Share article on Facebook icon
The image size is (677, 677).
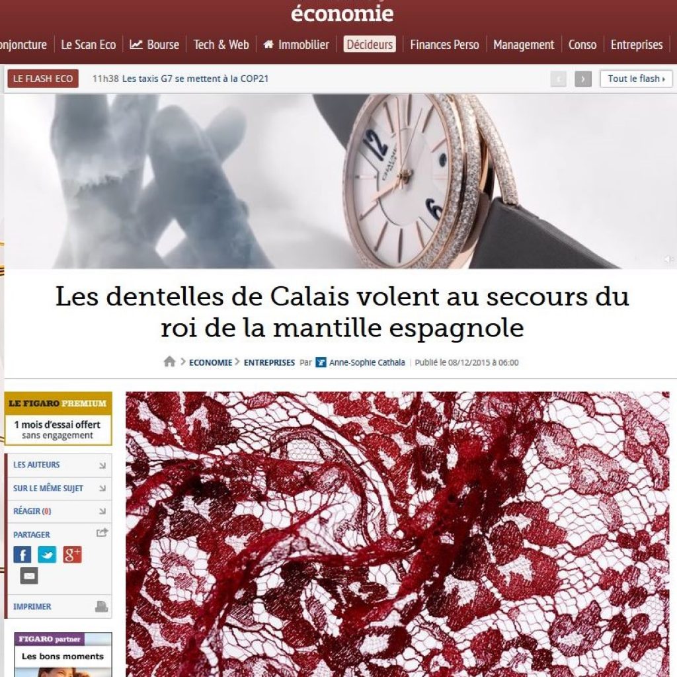coord(22,555)
